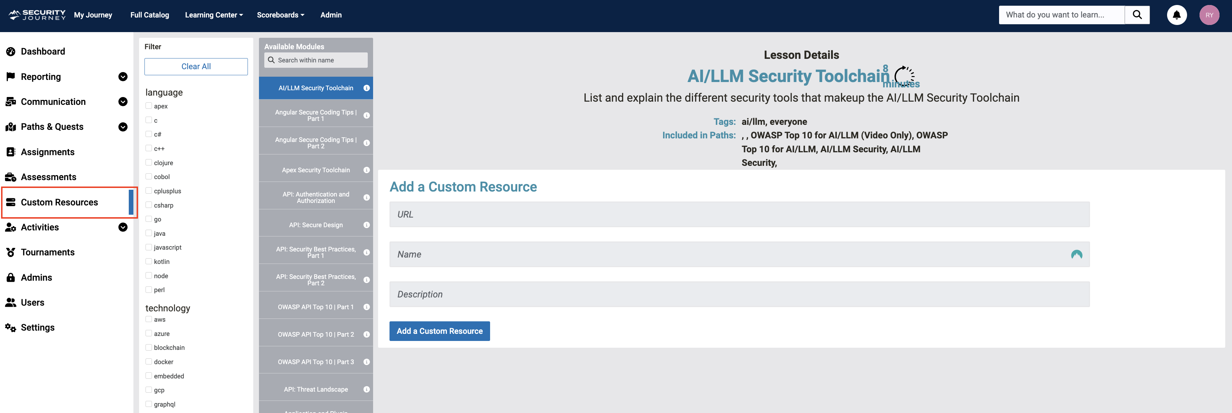This screenshot has height=413, width=1232.
Task: Click info icon for API: Threat Landscape
Action: [x=366, y=389]
